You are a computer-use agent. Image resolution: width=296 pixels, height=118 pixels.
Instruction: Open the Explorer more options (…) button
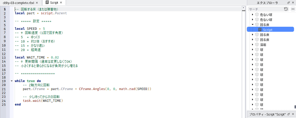click(x=293, y=9)
